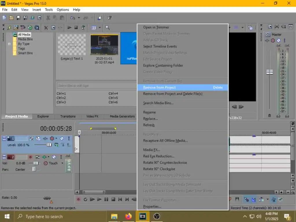Click Master volume fader

pyautogui.click(x=270, y=72)
